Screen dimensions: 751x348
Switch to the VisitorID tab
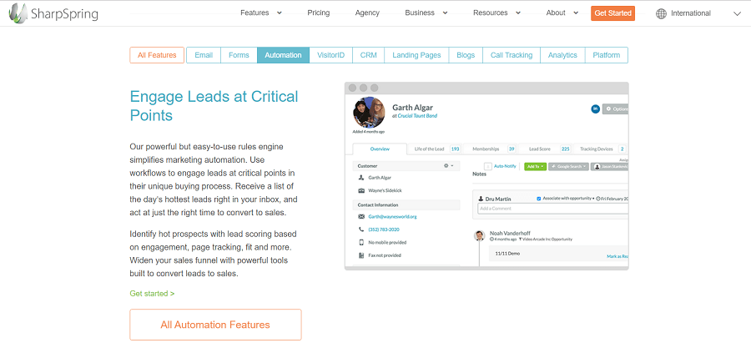331,55
